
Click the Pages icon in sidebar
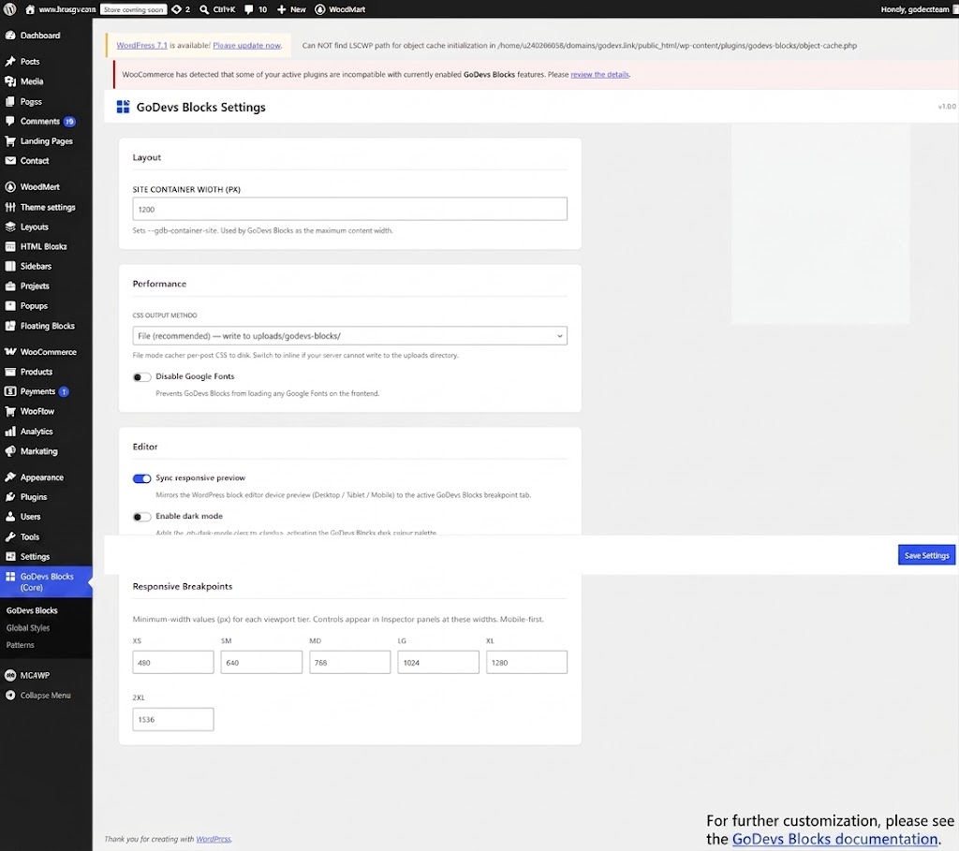pos(9,101)
